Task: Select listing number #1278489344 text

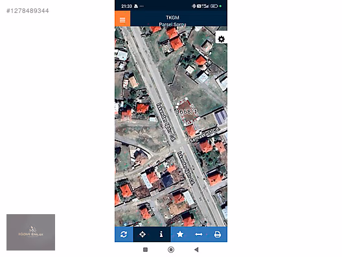Action: [x=28, y=11]
